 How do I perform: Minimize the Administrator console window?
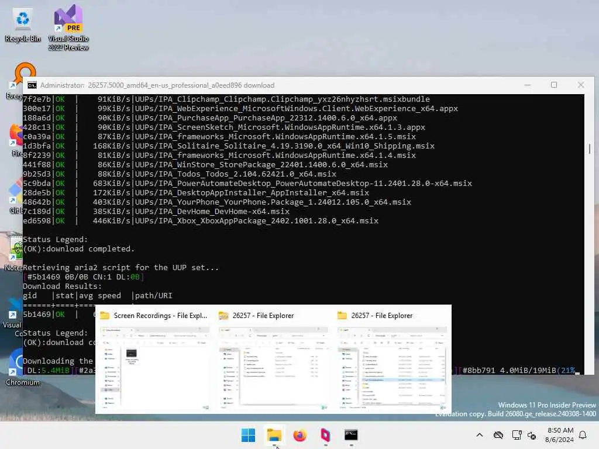(528, 85)
